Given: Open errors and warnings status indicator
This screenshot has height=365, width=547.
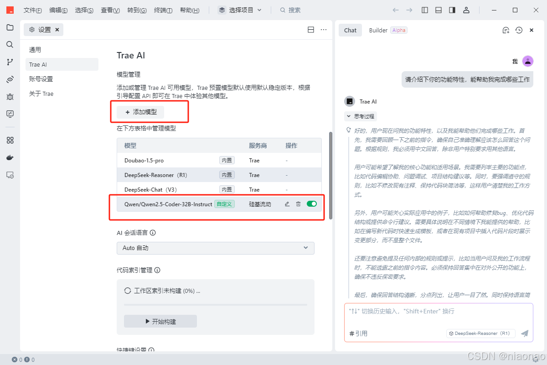Looking at the screenshot, I should (x=23, y=360).
